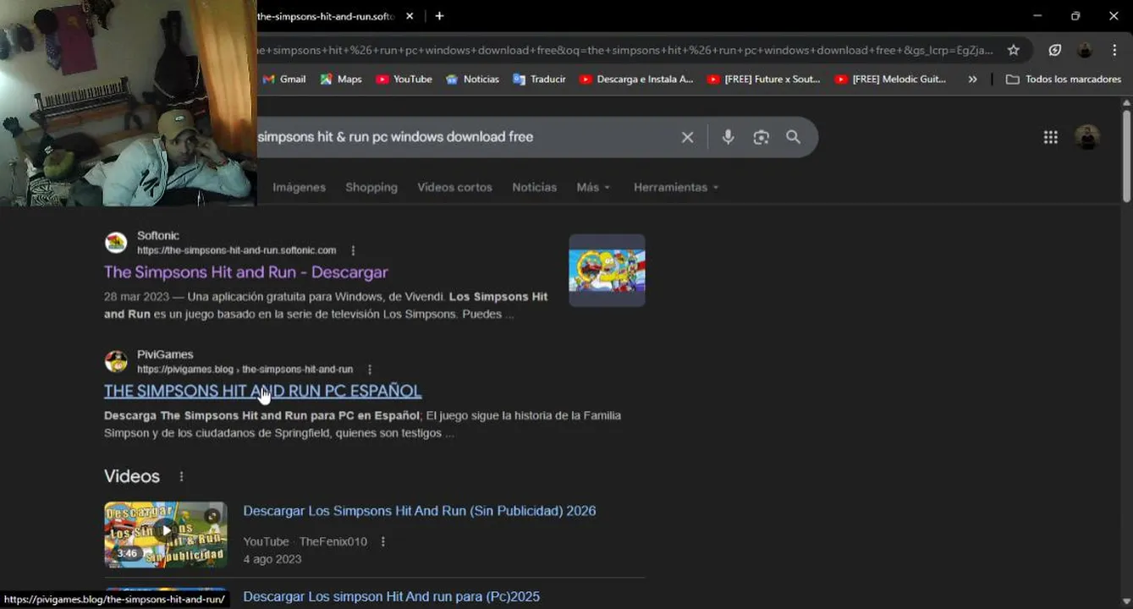Open 'Descargar Los Simpsons Hit And Run (Sin Publicidad) 2026'
The image size is (1133, 609).
[x=420, y=511]
